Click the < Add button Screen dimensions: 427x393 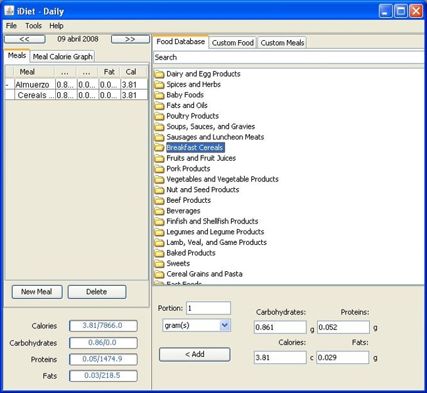click(x=195, y=354)
